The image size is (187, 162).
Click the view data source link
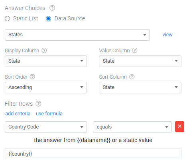pos(167,35)
